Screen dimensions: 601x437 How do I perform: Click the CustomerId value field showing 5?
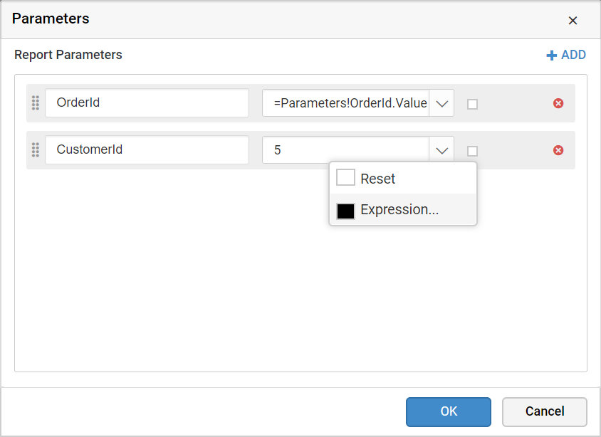pyautogui.click(x=345, y=150)
